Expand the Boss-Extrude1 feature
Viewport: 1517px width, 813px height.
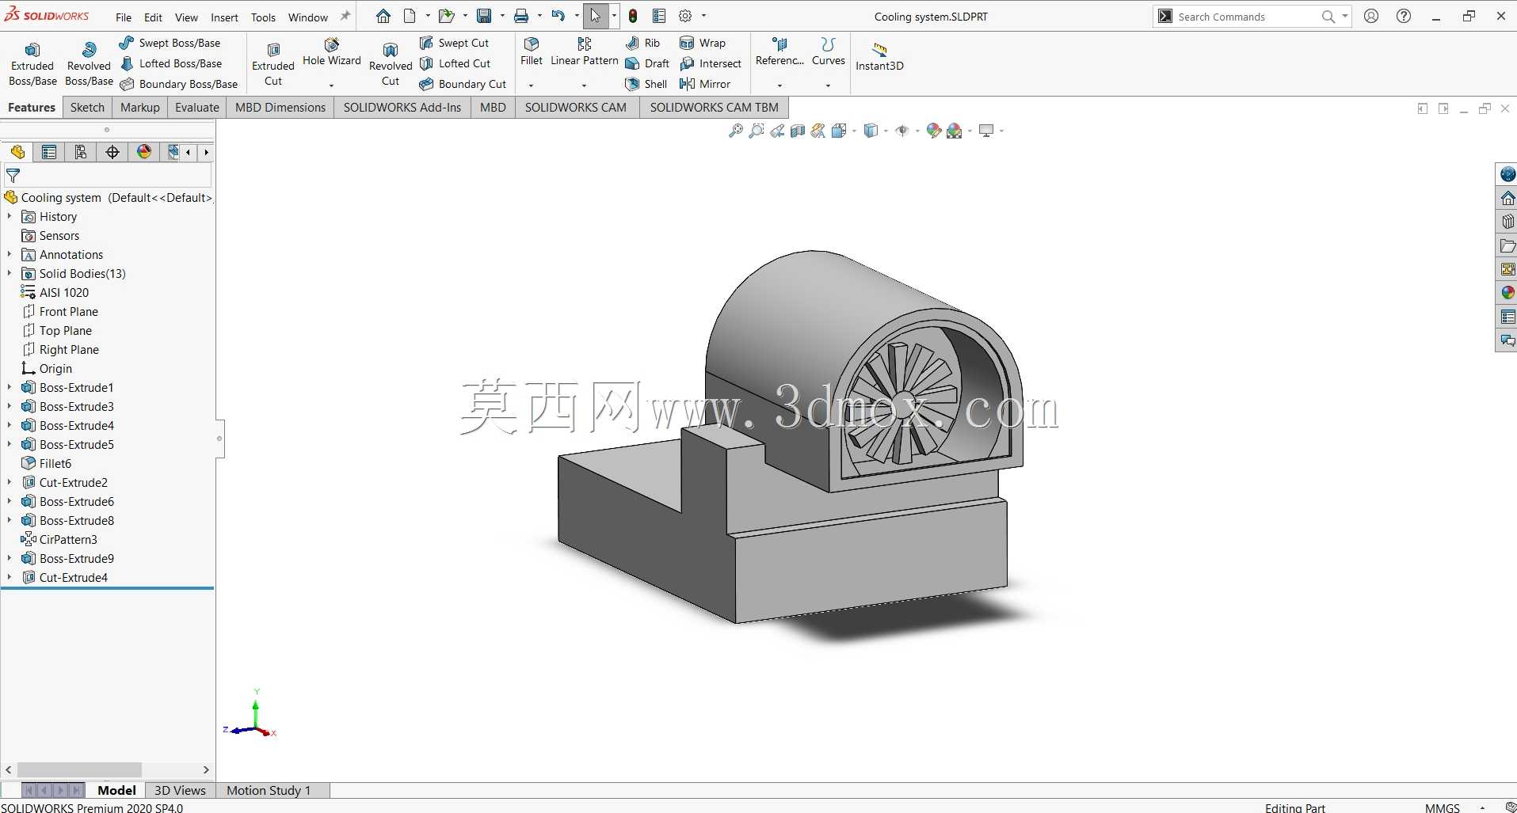pyautogui.click(x=10, y=387)
